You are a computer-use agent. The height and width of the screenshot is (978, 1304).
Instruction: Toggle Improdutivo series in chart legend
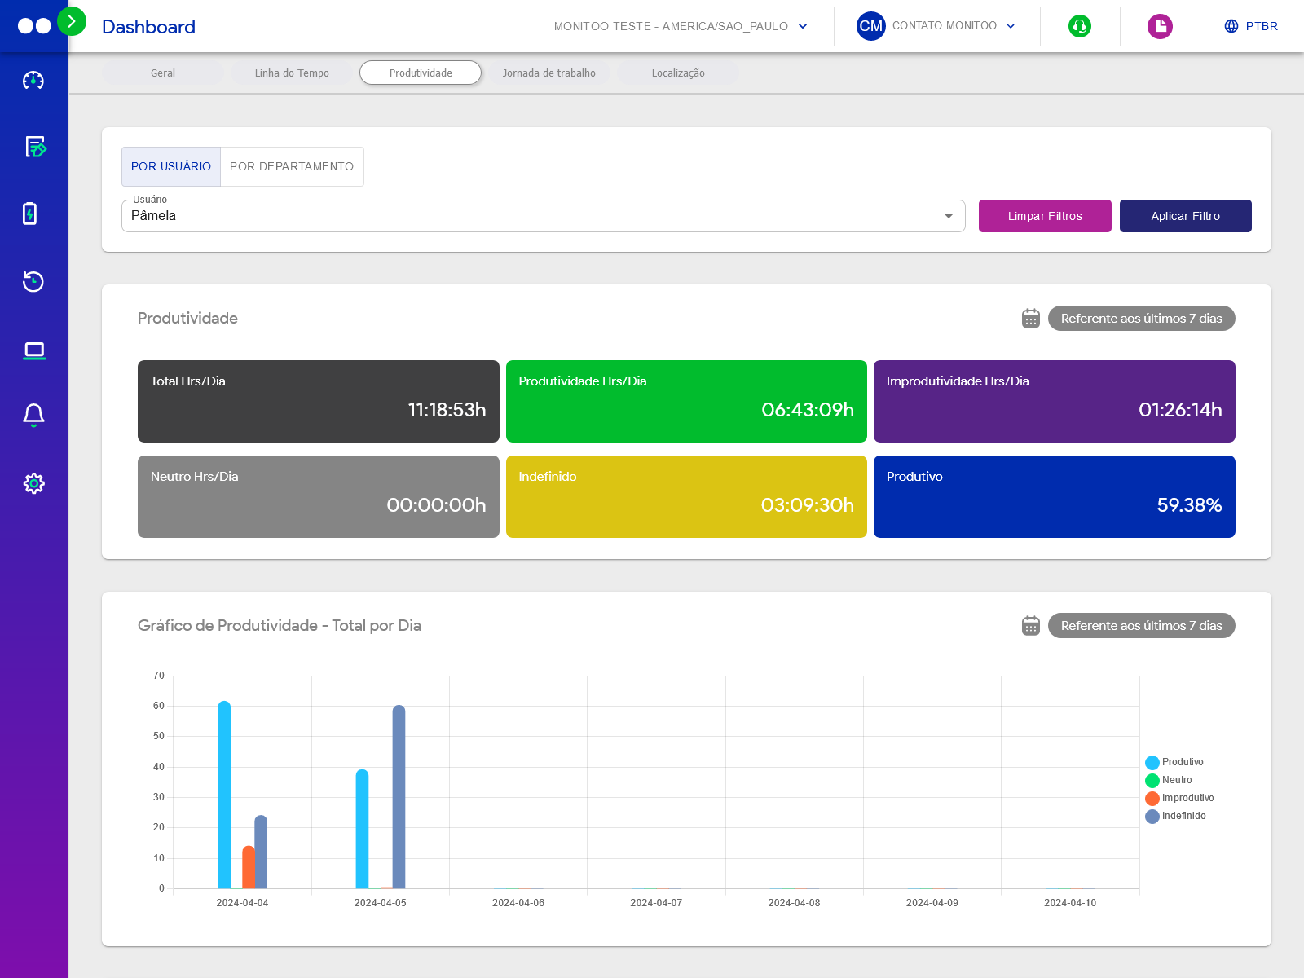click(1179, 799)
